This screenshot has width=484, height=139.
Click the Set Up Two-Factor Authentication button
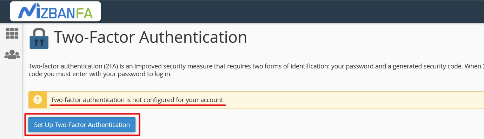(x=82, y=125)
